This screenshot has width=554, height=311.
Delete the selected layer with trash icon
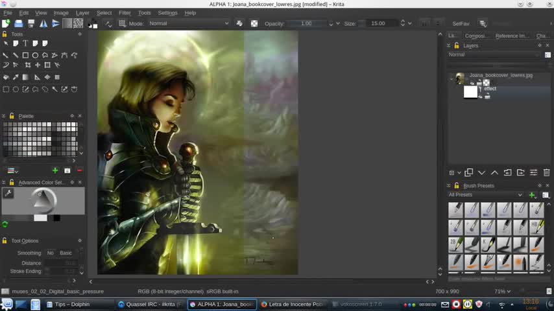[x=547, y=172]
